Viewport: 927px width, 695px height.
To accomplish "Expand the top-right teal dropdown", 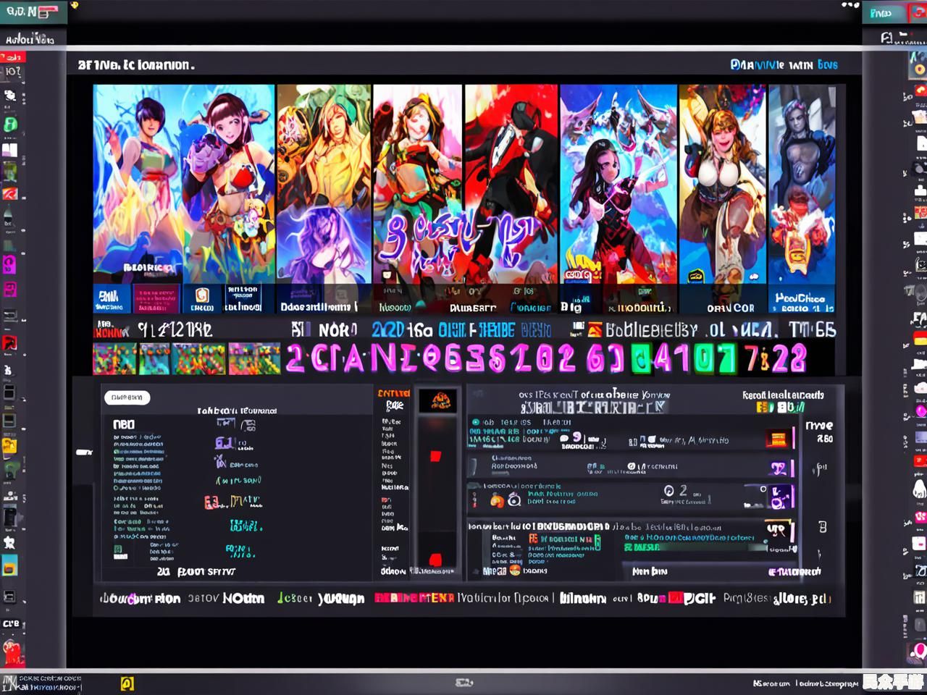I will [884, 13].
